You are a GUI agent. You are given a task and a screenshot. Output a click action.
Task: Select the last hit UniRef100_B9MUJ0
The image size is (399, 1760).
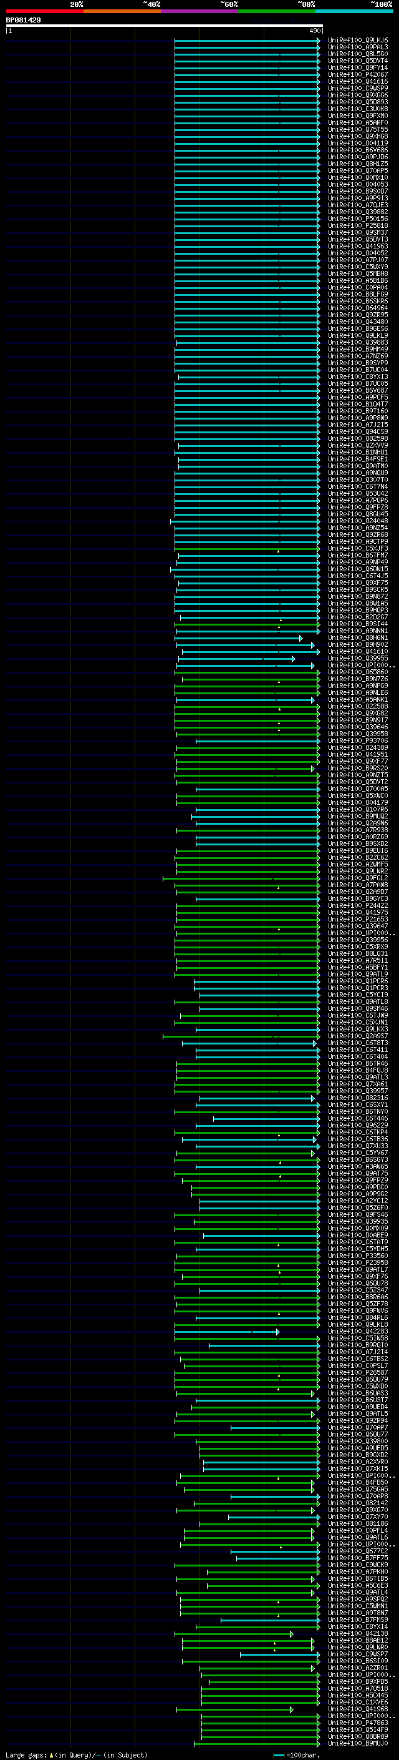point(357,1743)
